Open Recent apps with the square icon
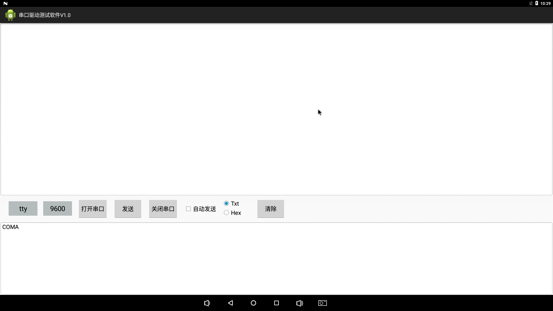This screenshot has width=553, height=311. [276, 303]
